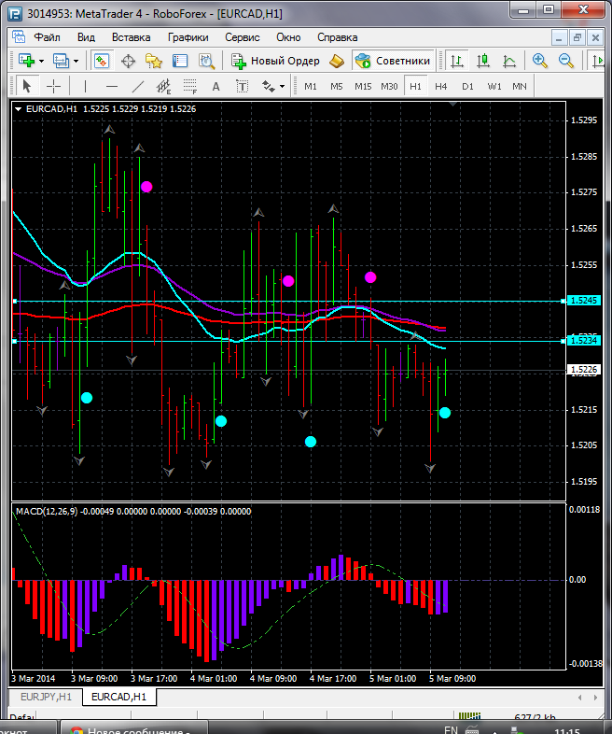This screenshot has height=734, width=612.
Task: Toggle the Советники auto-trading button
Action: 393,61
